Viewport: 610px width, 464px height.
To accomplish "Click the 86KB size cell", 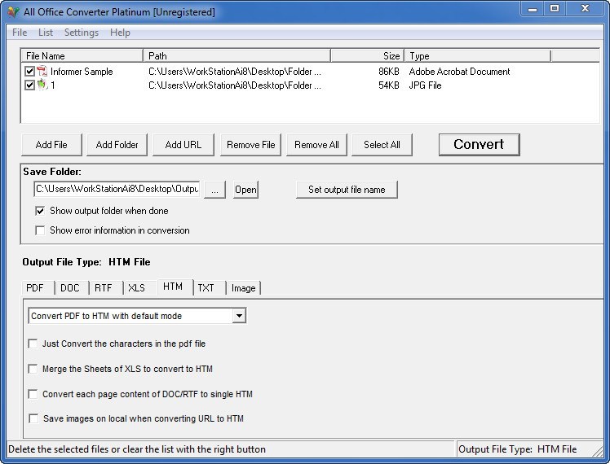I will [389, 72].
